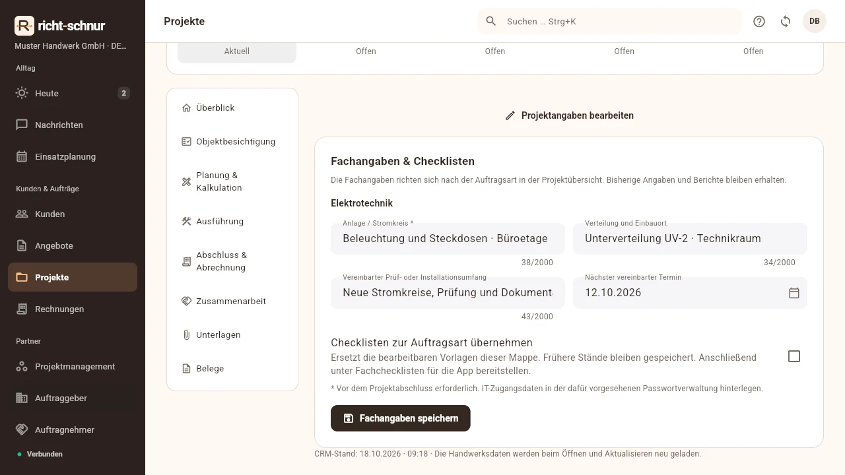845x475 pixels.
Task: Click Projektangaben bearbeiten
Action: (569, 115)
